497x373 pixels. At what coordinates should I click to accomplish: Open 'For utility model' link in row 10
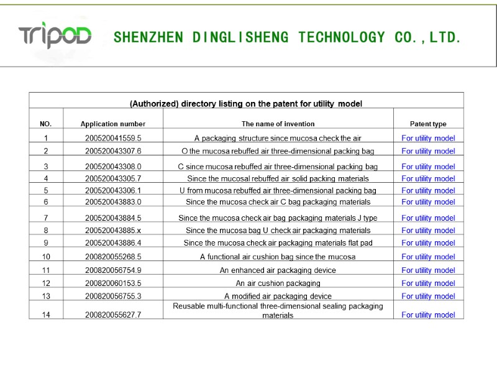click(428, 257)
